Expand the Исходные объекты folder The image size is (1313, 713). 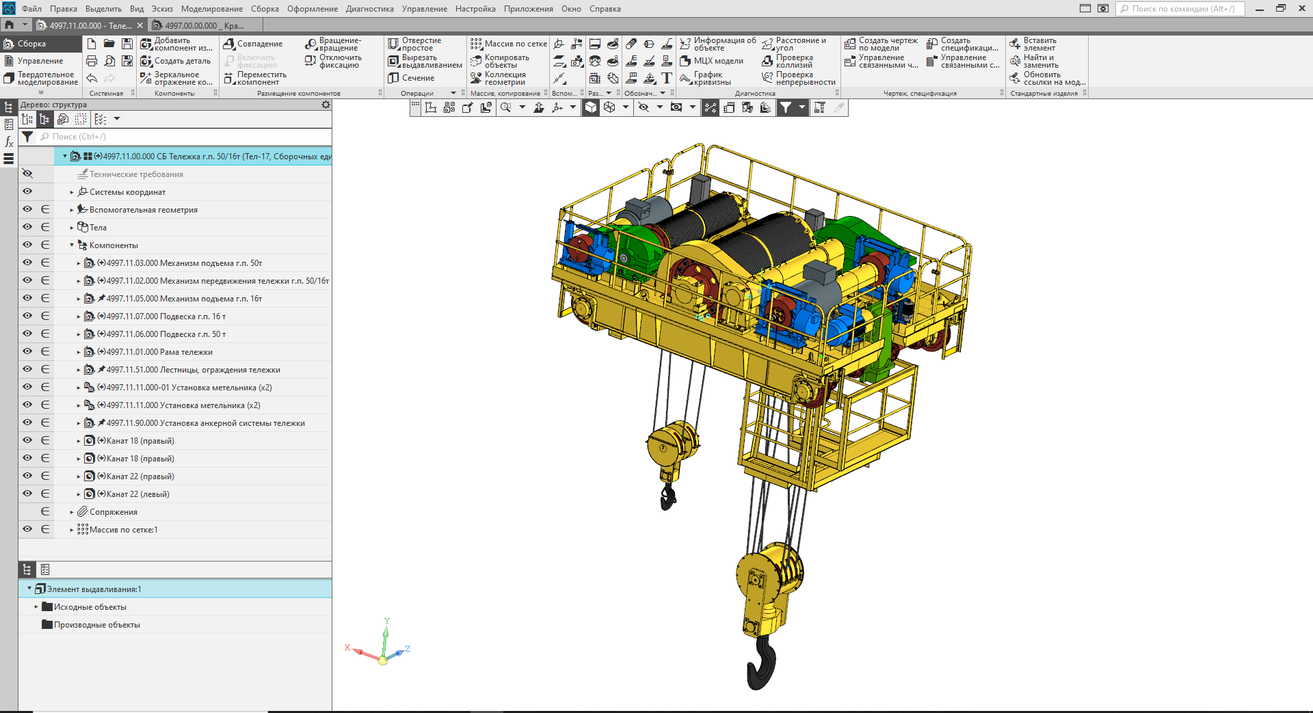(36, 606)
